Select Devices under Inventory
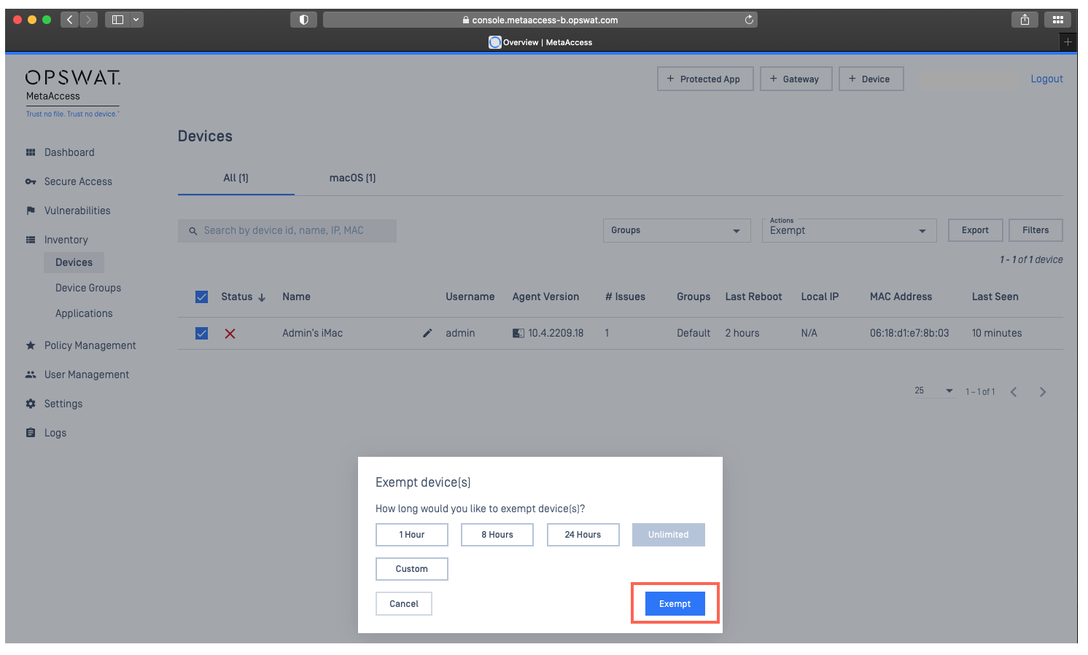1088x655 pixels. click(x=74, y=262)
